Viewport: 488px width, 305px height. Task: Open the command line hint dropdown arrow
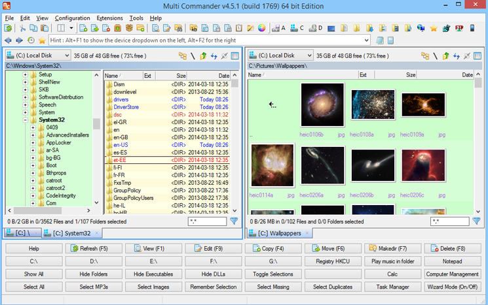pos(366,40)
